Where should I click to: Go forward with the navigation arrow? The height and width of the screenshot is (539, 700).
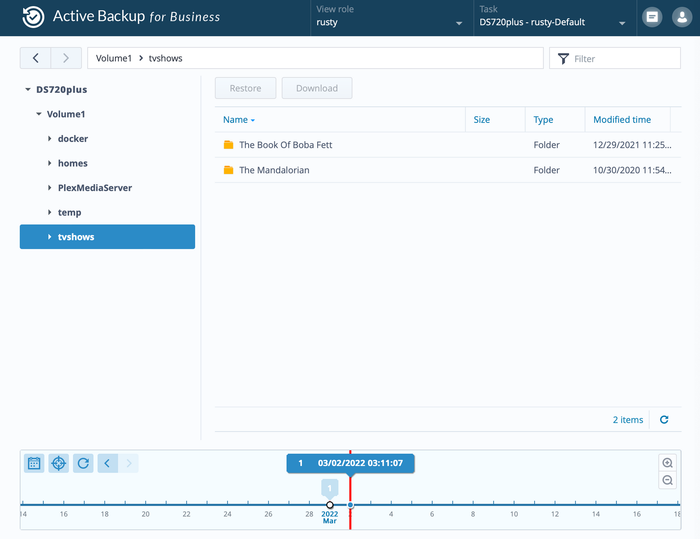(66, 58)
